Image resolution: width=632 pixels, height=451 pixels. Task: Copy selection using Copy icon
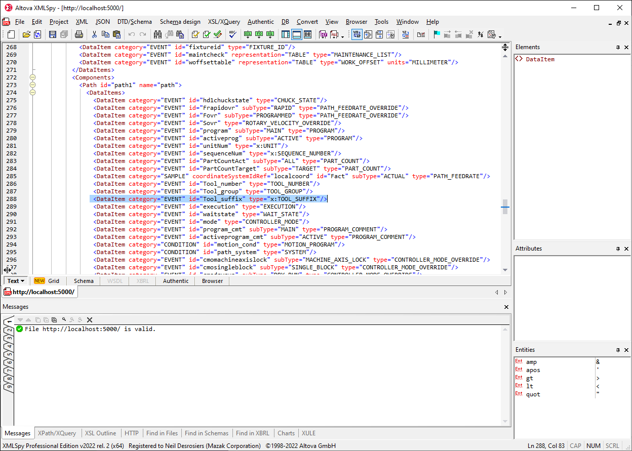[105, 34]
